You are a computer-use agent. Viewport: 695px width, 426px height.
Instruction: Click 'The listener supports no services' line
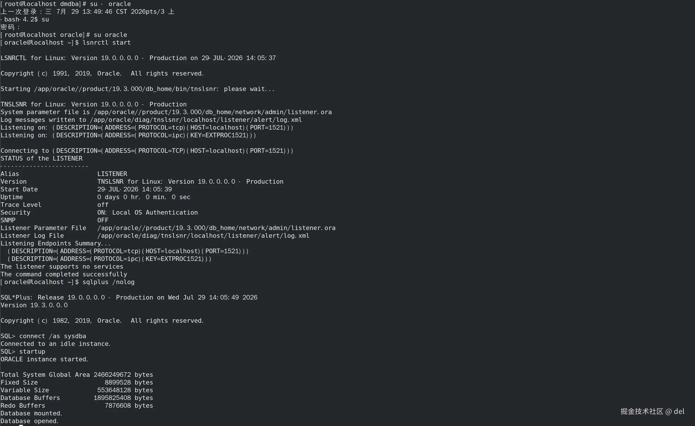pos(62,267)
